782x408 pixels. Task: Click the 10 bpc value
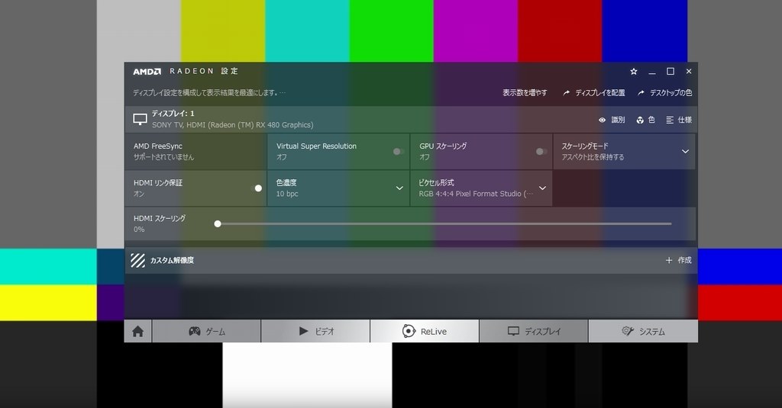[x=287, y=194]
